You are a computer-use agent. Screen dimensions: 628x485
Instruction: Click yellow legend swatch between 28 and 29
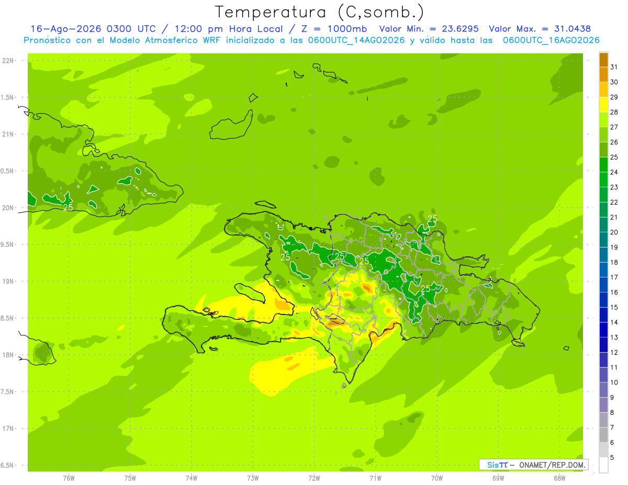603,105
